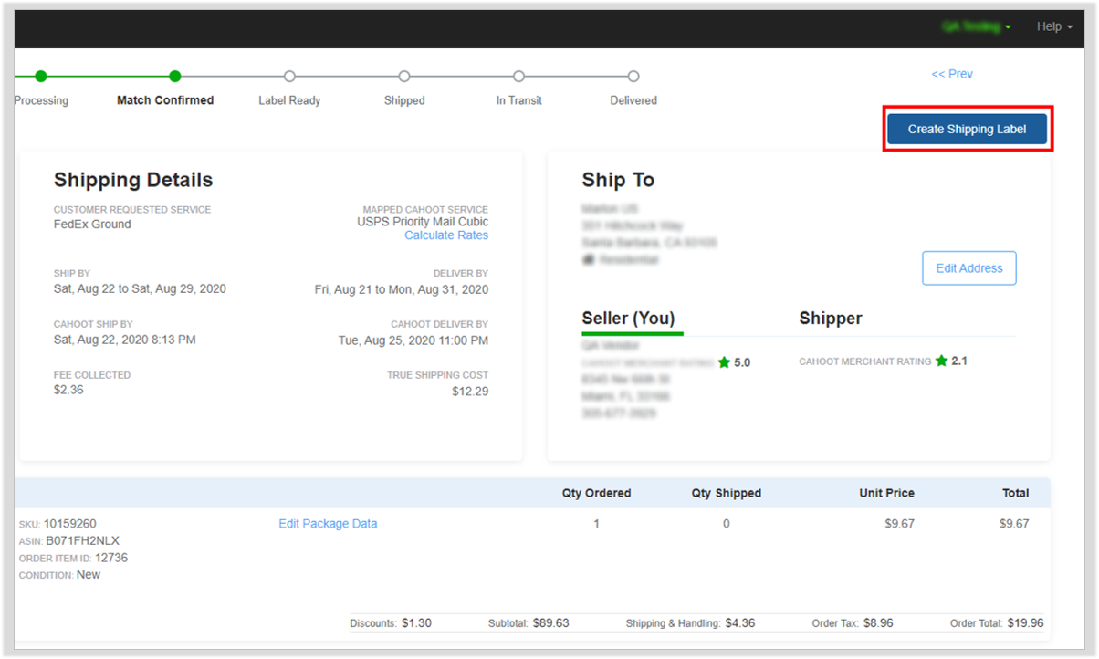Click the Subtotal value $89.63
The width and height of the screenshot is (1099, 659).
(550, 623)
